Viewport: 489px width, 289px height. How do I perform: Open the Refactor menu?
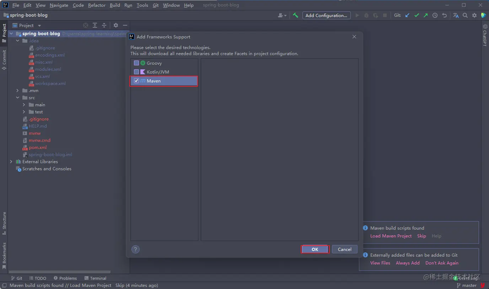[97, 5]
